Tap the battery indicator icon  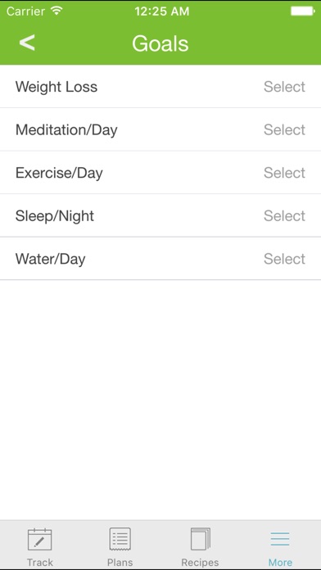click(x=303, y=11)
